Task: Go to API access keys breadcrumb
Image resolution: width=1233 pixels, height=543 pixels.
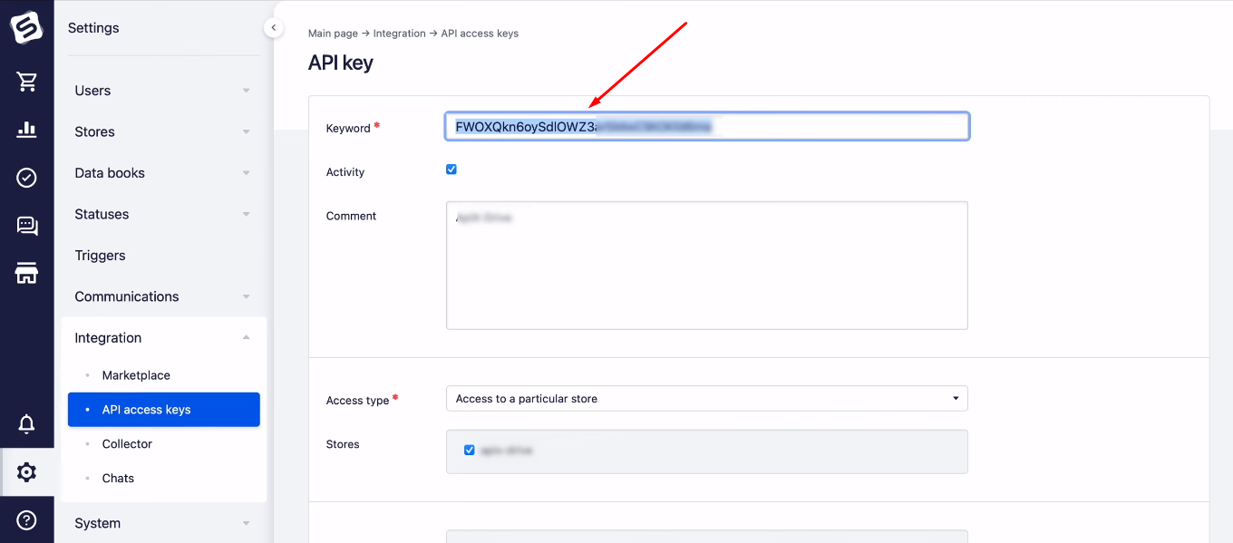Action: (480, 34)
